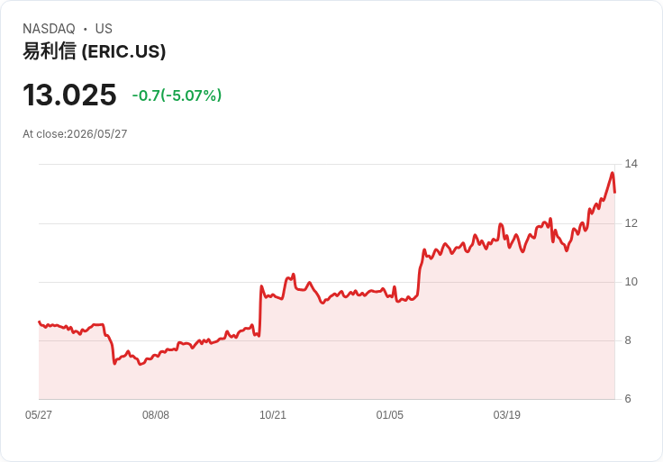Click the 10 value on the price axis

click(631, 282)
